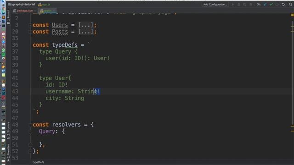Image resolution: width=294 pixels, height=165 pixels.
Task: Click the Git commit green checkmark icon
Action: (x=271, y=4)
